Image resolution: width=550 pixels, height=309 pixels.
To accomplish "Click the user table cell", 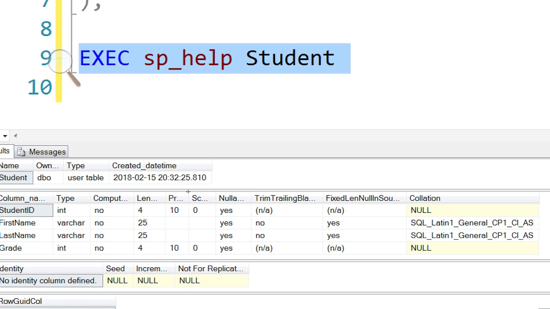I will [x=86, y=178].
